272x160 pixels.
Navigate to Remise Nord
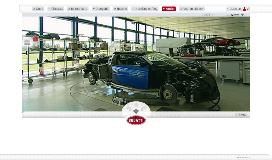click(78, 9)
